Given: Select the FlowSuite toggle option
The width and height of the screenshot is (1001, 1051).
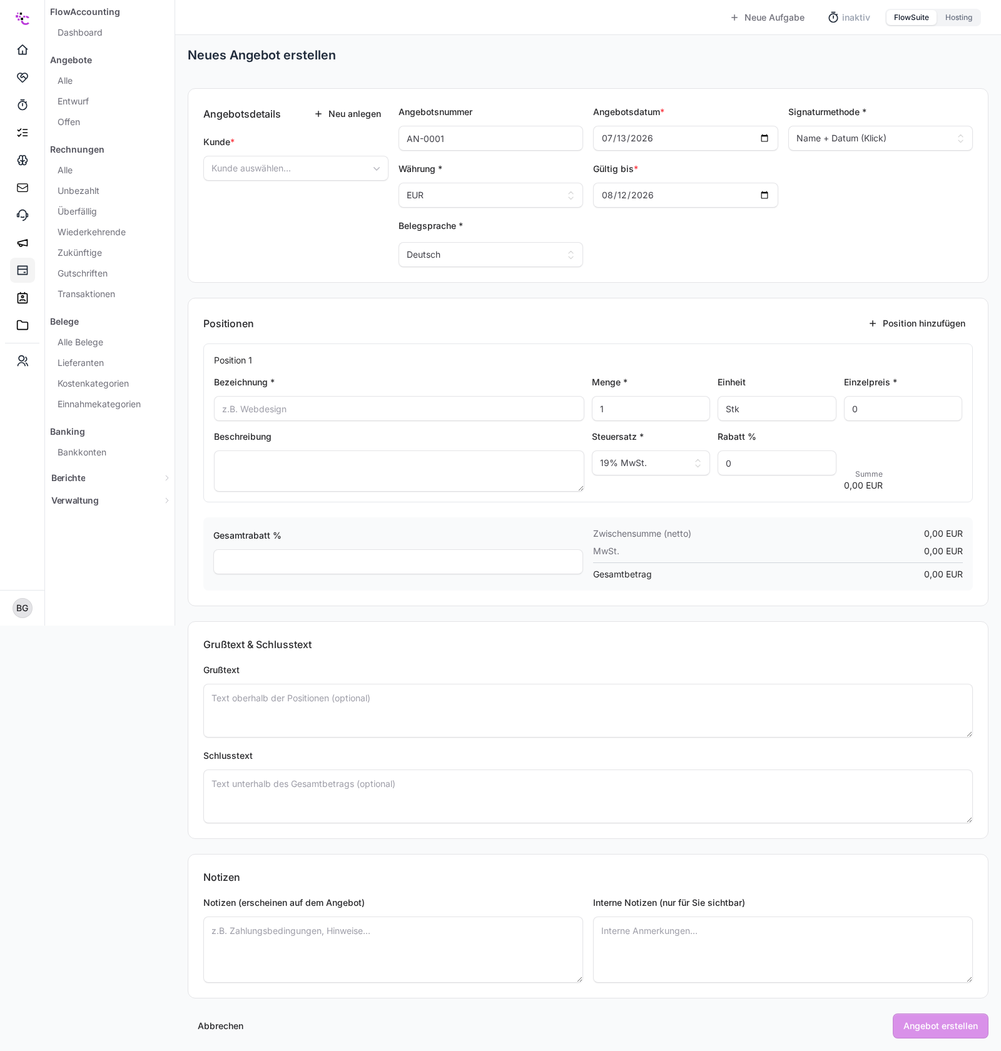Looking at the screenshot, I should (911, 18).
